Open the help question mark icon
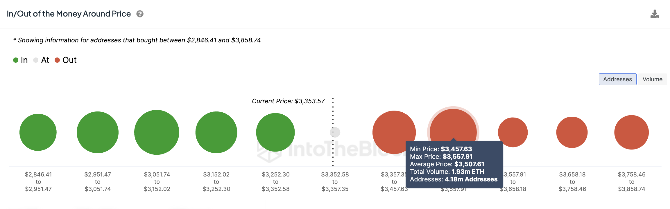670x209 pixels. (x=140, y=14)
